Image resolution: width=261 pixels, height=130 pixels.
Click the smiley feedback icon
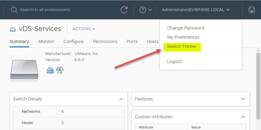pos(251,10)
